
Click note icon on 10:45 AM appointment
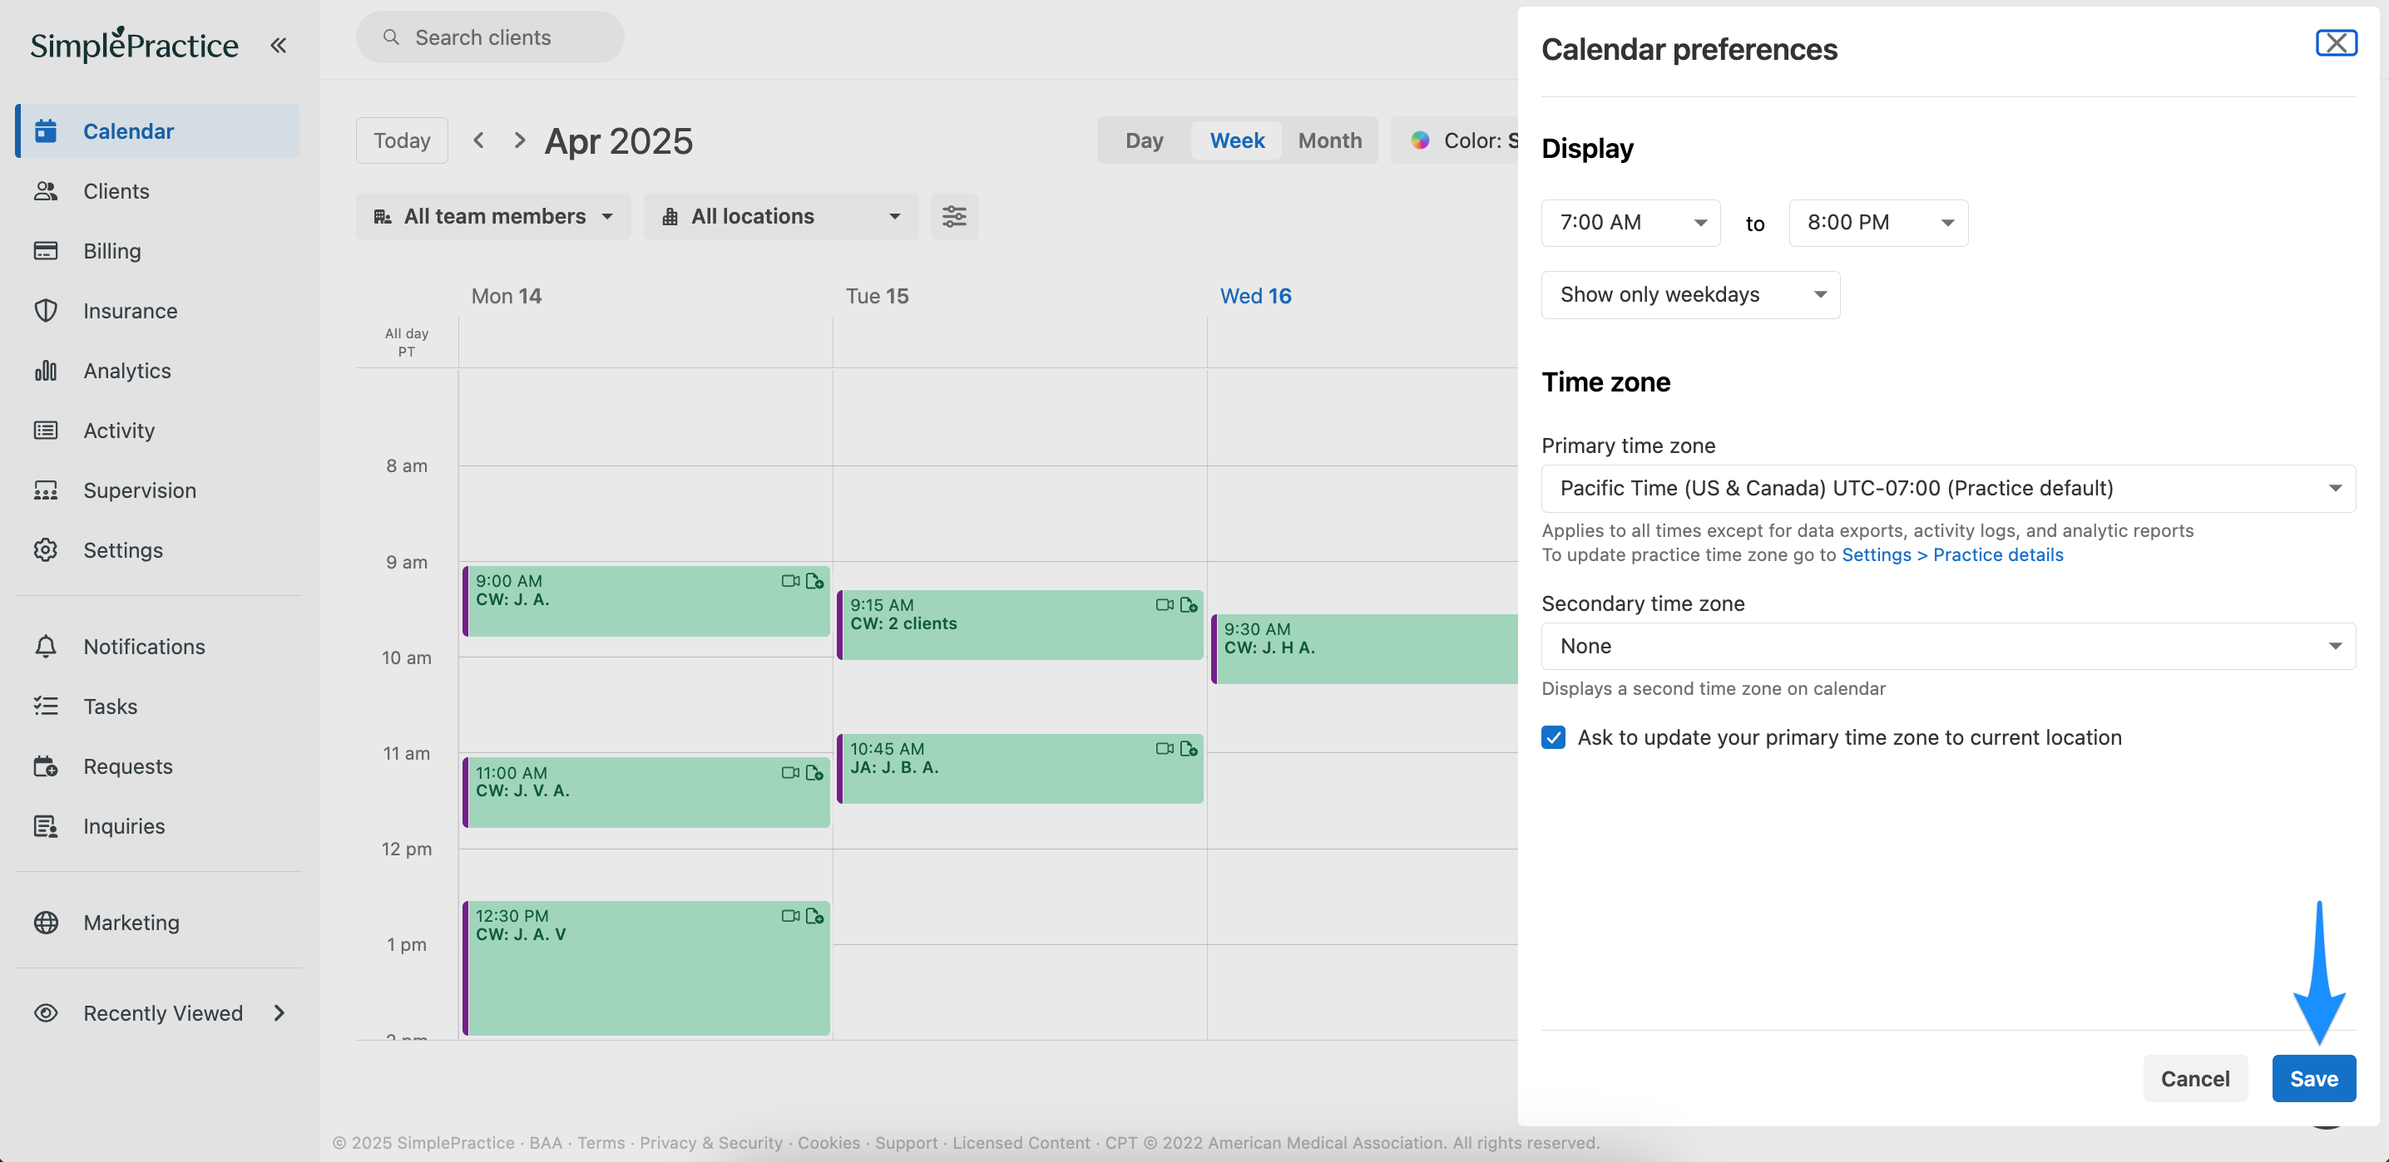point(1188,749)
